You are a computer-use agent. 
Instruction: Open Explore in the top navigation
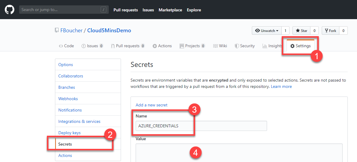coord(194,10)
